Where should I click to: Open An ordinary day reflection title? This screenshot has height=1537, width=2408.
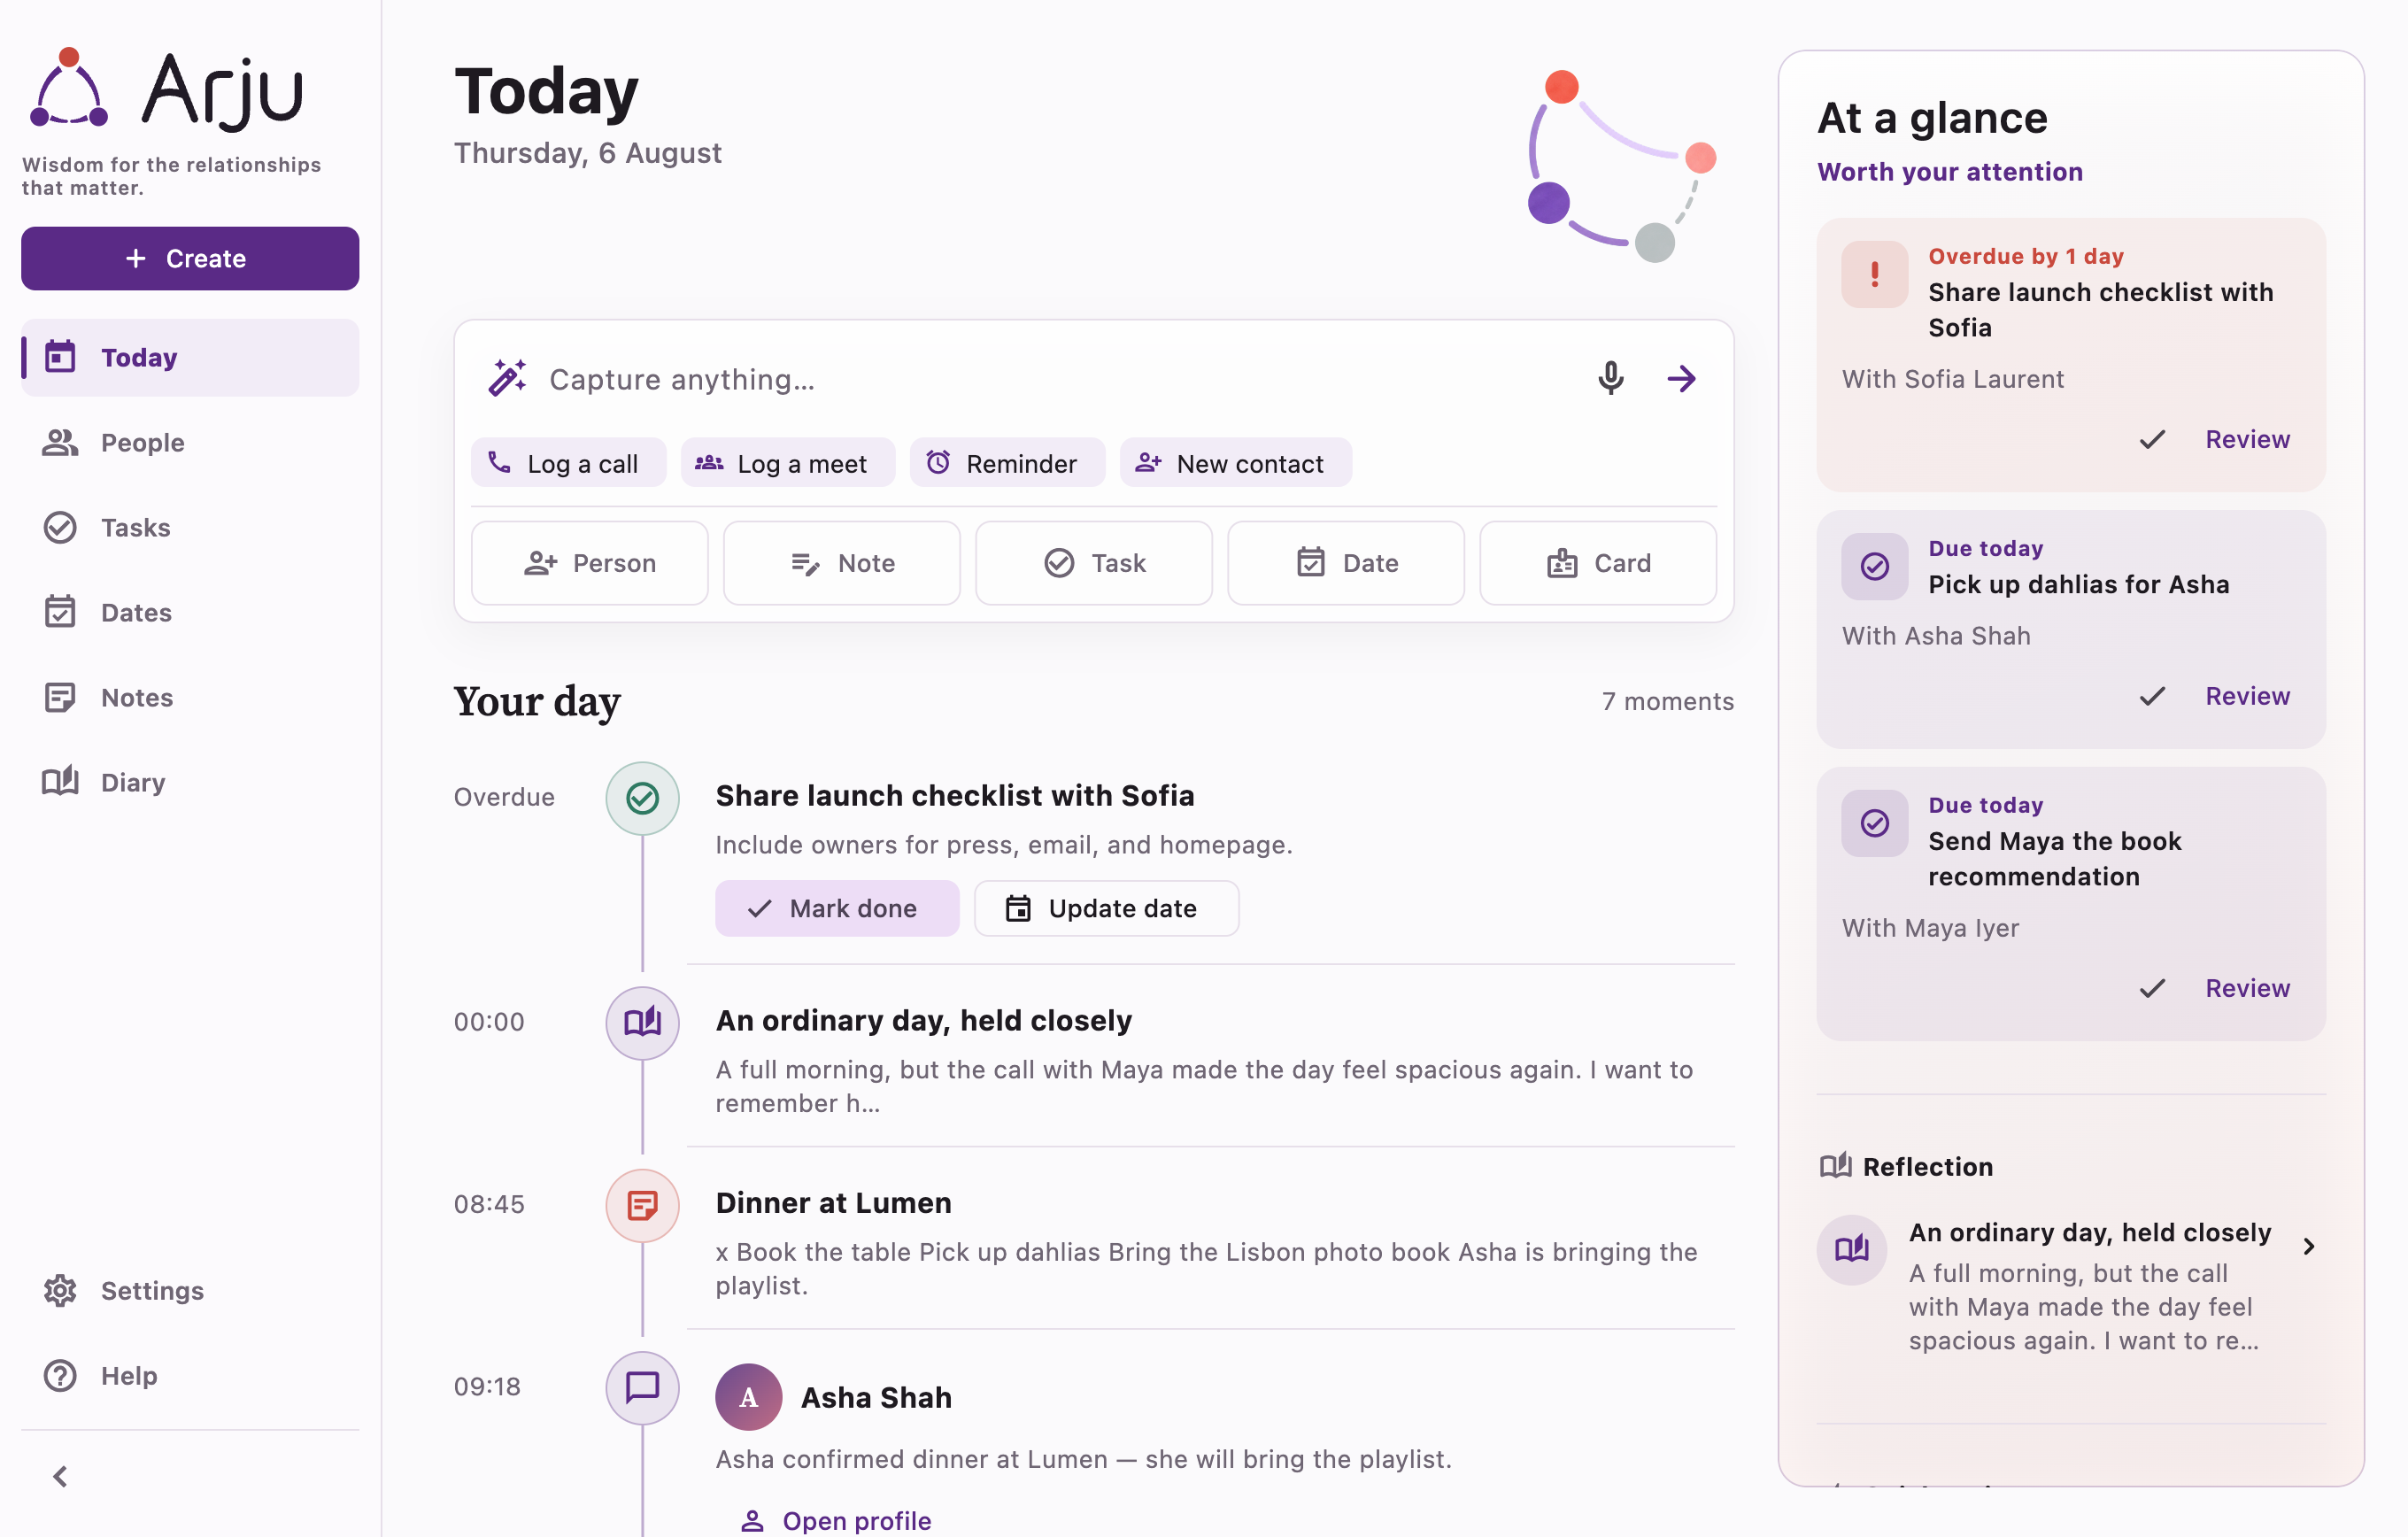tap(2089, 1232)
